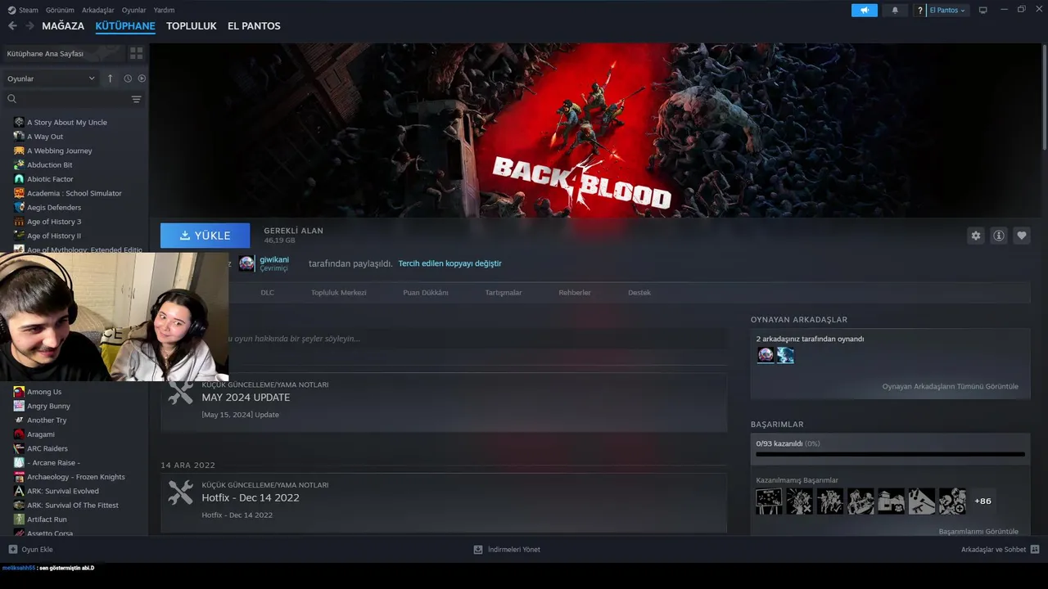Open game settings gear icon
The height and width of the screenshot is (589, 1048).
click(x=975, y=236)
